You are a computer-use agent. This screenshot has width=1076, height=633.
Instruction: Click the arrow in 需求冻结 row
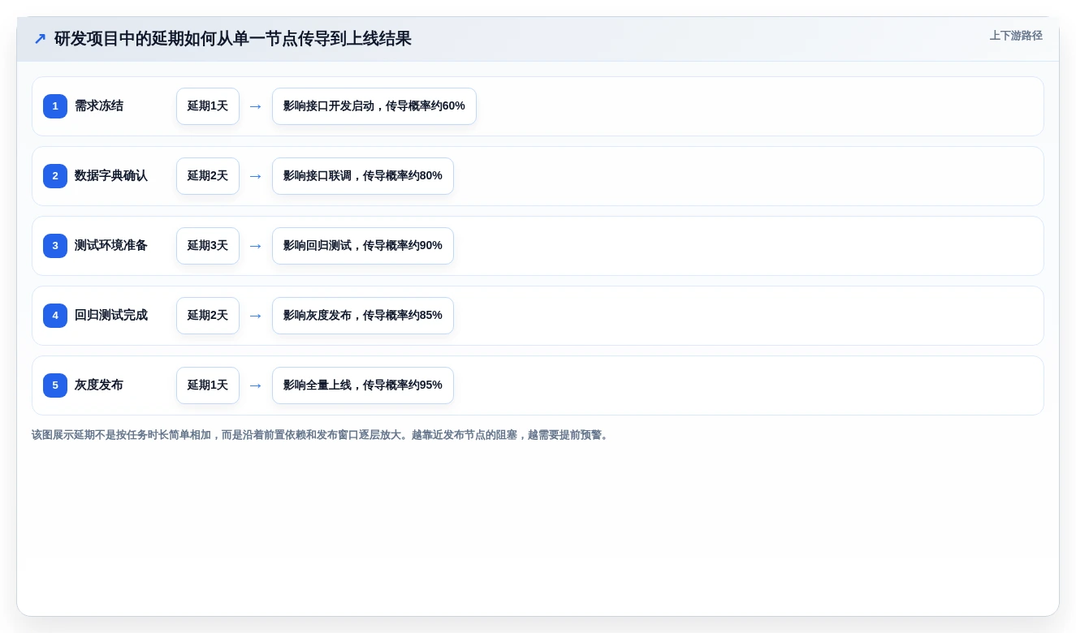pos(256,106)
